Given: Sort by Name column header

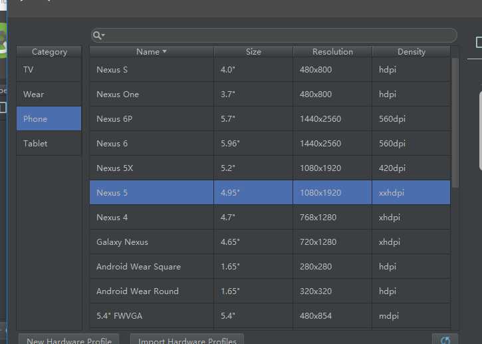Looking at the screenshot, I should [152, 52].
